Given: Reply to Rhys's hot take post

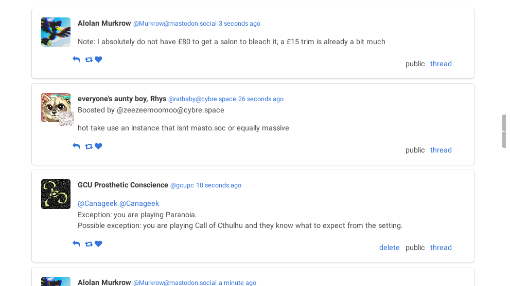Looking at the screenshot, I should pyautogui.click(x=76, y=146).
